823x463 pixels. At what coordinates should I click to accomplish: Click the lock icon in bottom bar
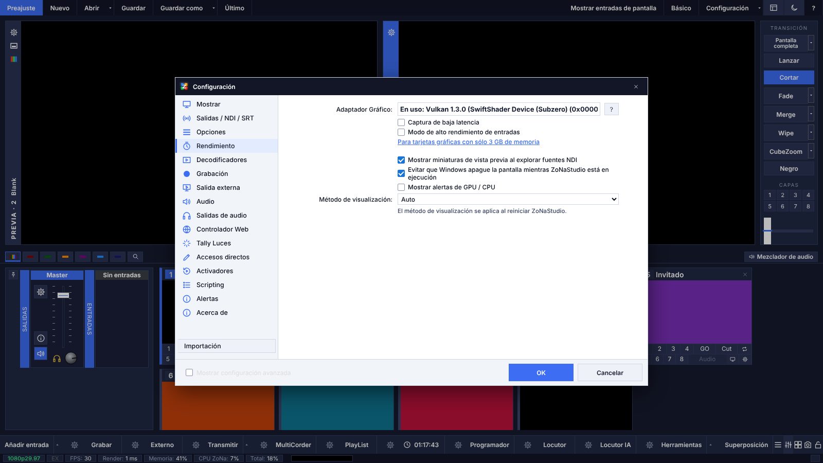(818, 445)
